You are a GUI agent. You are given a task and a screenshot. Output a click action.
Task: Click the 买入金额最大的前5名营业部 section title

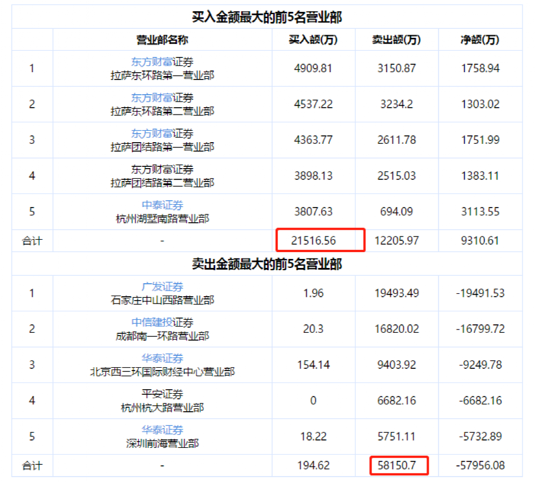click(x=267, y=17)
